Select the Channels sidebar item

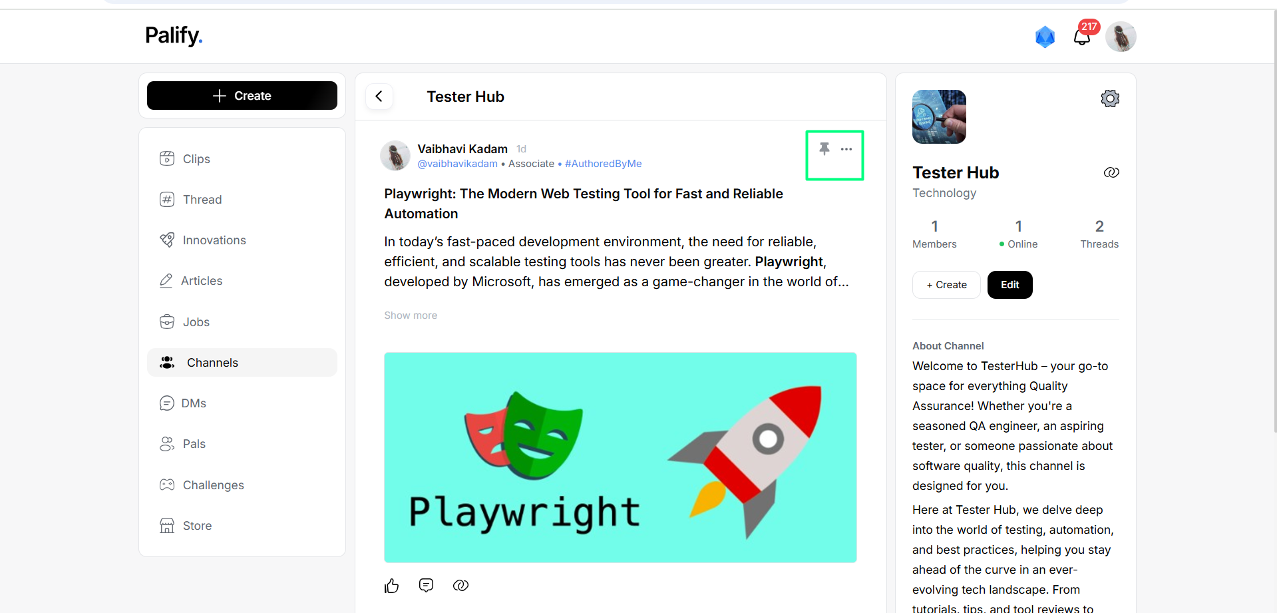(242, 363)
